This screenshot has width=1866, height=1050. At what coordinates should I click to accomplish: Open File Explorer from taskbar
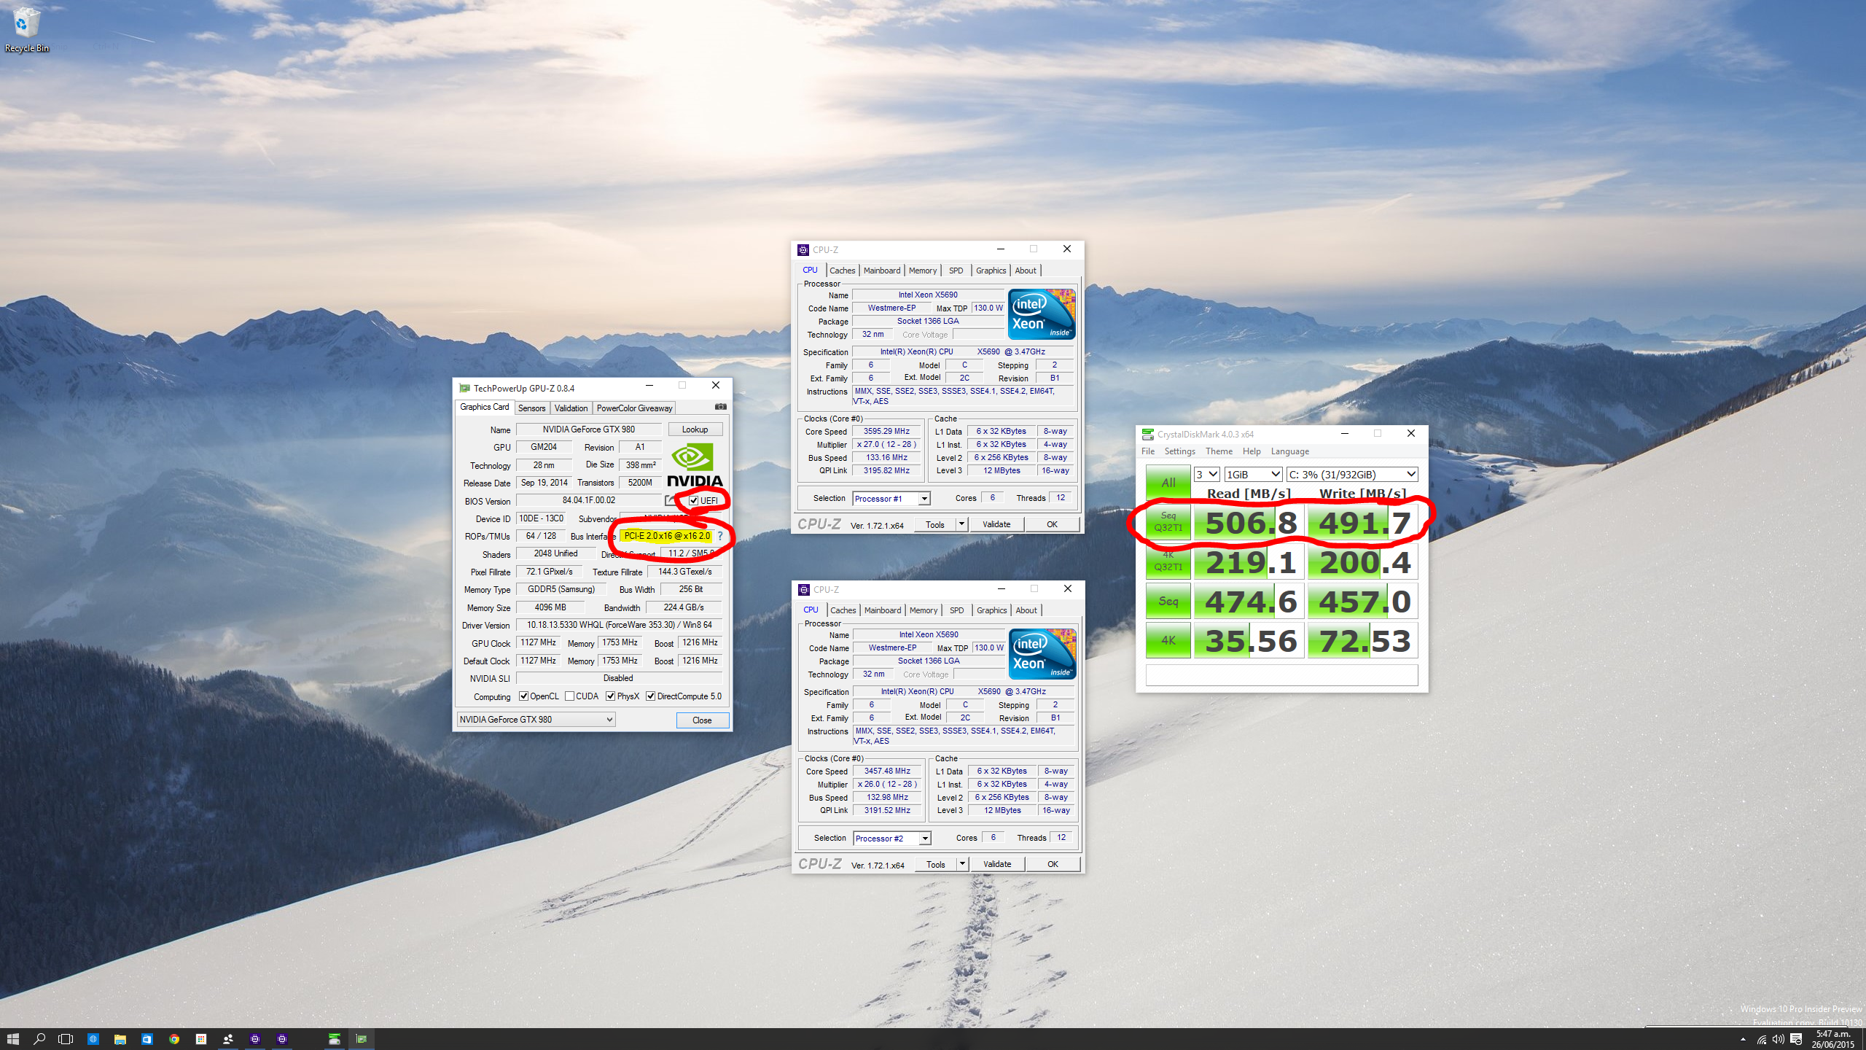point(120,1039)
